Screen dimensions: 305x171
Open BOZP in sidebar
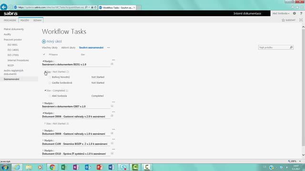(10, 66)
